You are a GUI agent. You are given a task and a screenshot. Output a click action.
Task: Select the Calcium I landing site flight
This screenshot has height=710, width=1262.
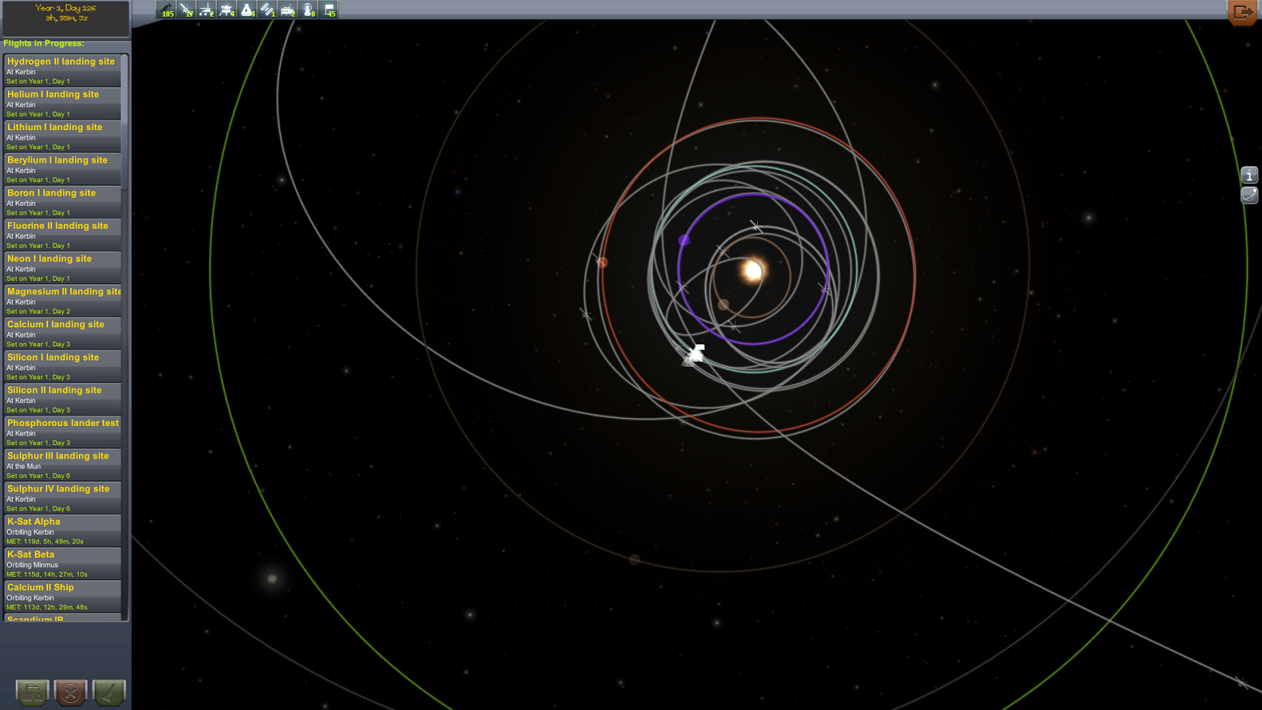point(63,334)
